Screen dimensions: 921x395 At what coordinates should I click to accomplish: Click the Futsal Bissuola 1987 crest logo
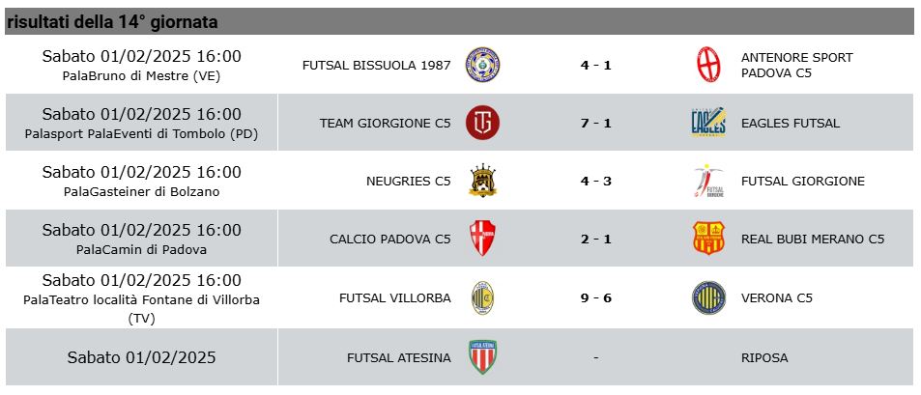pyautogui.click(x=482, y=65)
